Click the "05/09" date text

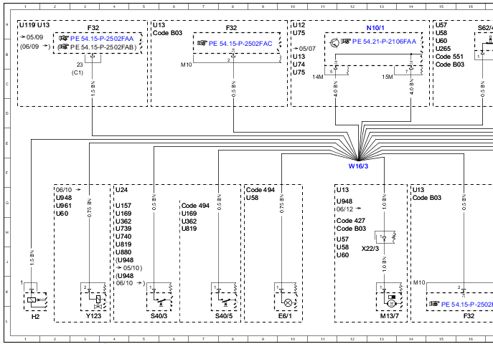pyautogui.click(x=35, y=37)
